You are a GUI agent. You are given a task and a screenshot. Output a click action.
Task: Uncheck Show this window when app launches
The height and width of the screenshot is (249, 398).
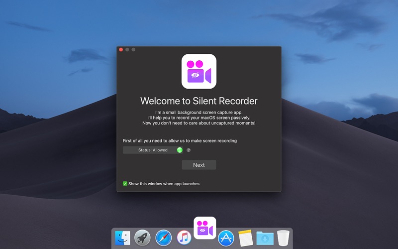coord(125,184)
